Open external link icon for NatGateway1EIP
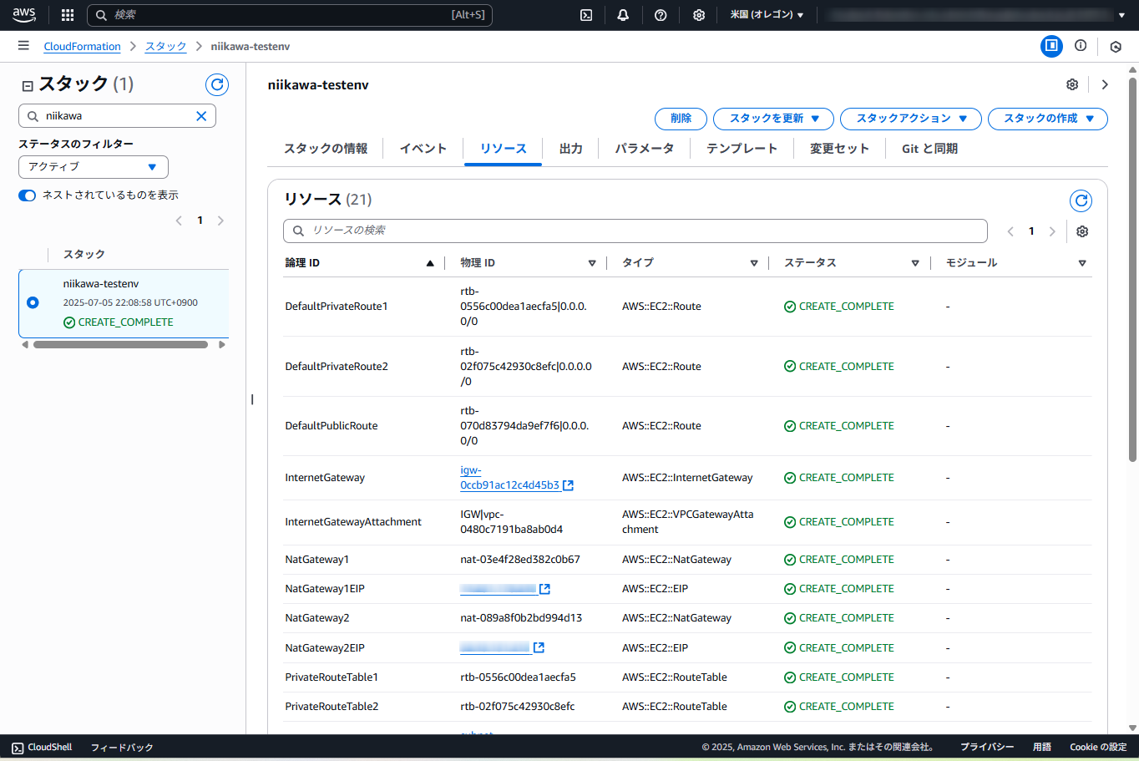The height and width of the screenshot is (761, 1139). [544, 589]
